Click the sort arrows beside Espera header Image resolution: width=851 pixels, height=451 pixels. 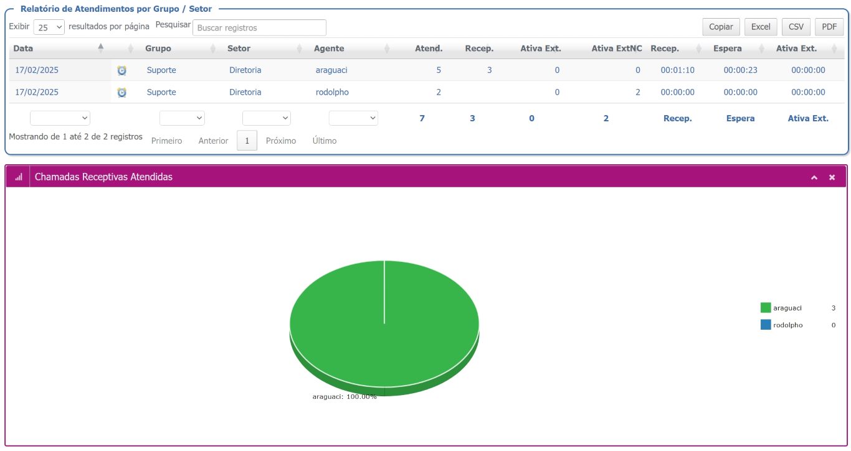click(x=761, y=49)
